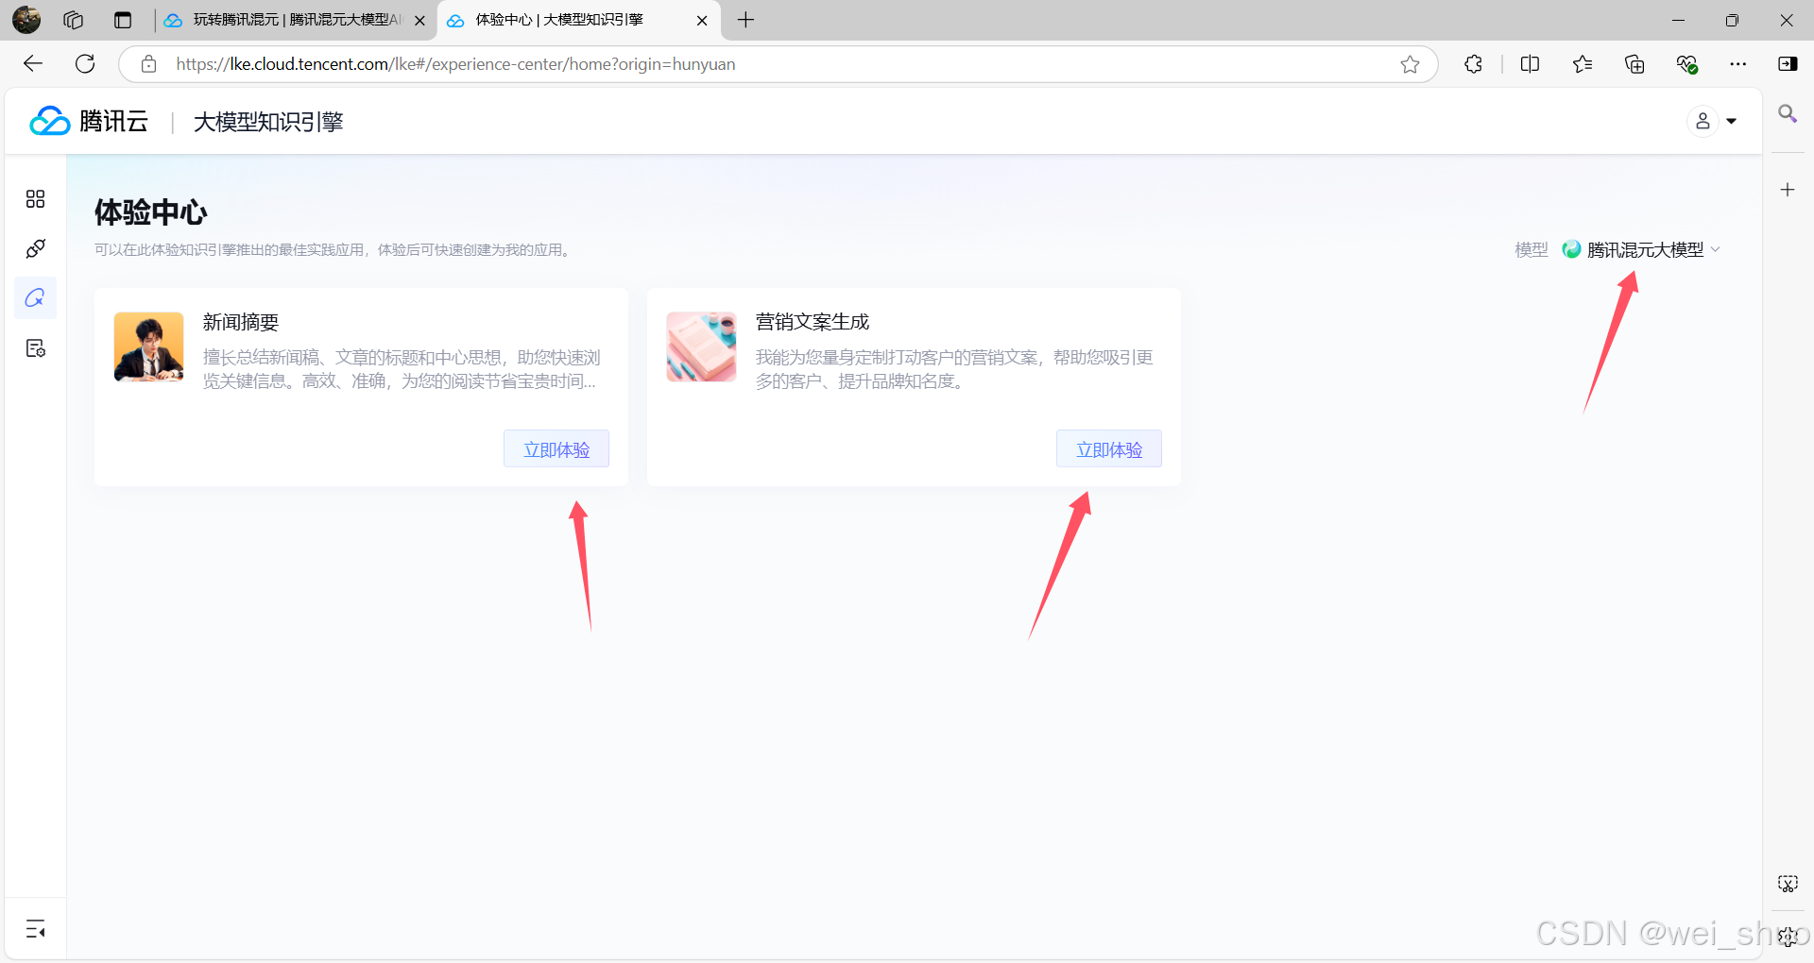Click the Tencent Cloud logo
Viewport: 1814px width, 963px height.
click(89, 121)
